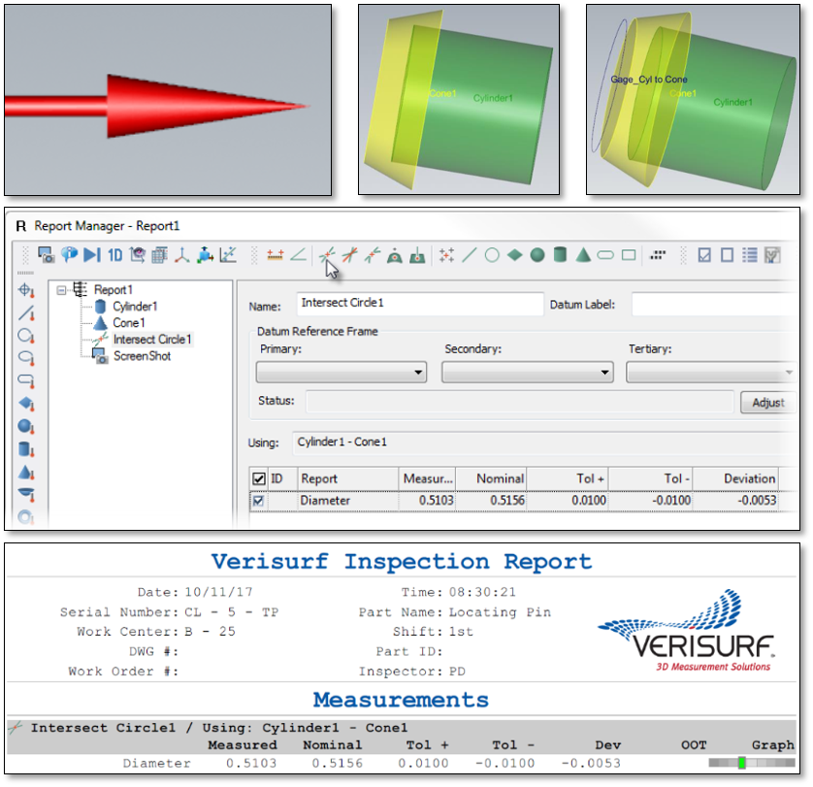Open the Tertiary datum dropdown

[x=711, y=373]
